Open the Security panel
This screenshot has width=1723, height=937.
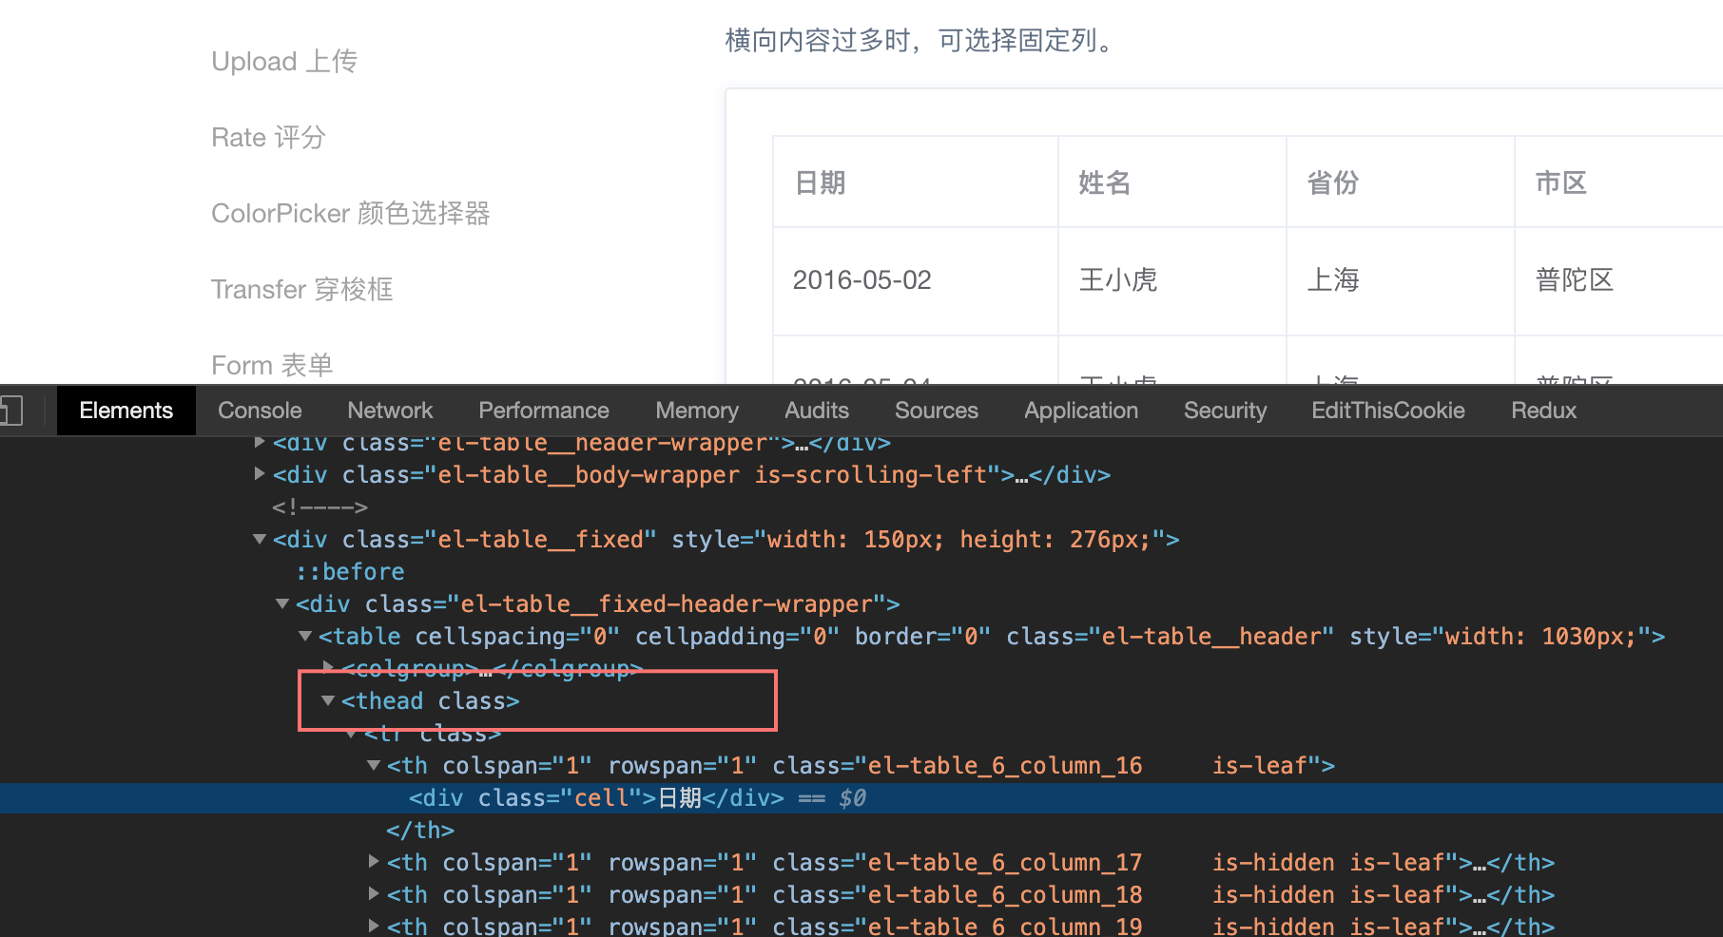(x=1225, y=410)
